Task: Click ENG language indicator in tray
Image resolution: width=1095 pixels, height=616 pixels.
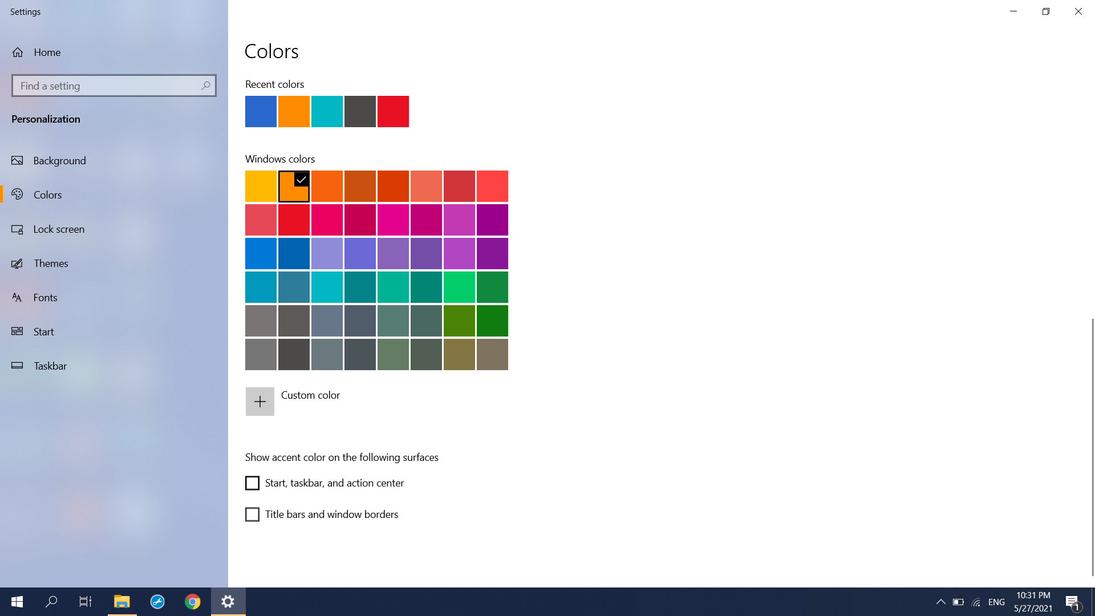Action: 996,602
